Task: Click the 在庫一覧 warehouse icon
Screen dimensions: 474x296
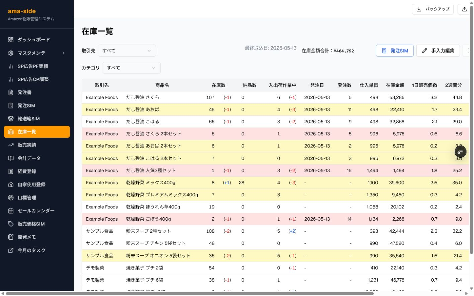Action: pyautogui.click(x=11, y=132)
